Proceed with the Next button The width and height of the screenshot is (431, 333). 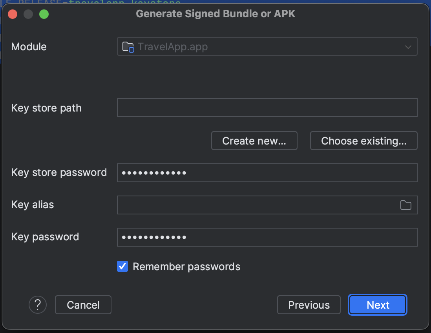point(378,305)
